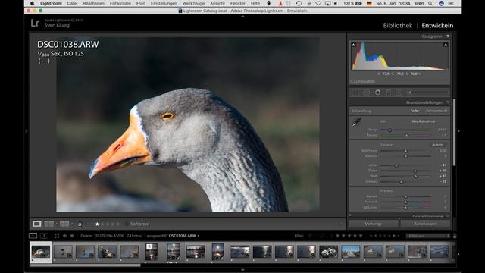Image resolution: width=485 pixels, height=273 pixels.
Task: Open macOS notification center icon
Action: click(x=452, y=3)
